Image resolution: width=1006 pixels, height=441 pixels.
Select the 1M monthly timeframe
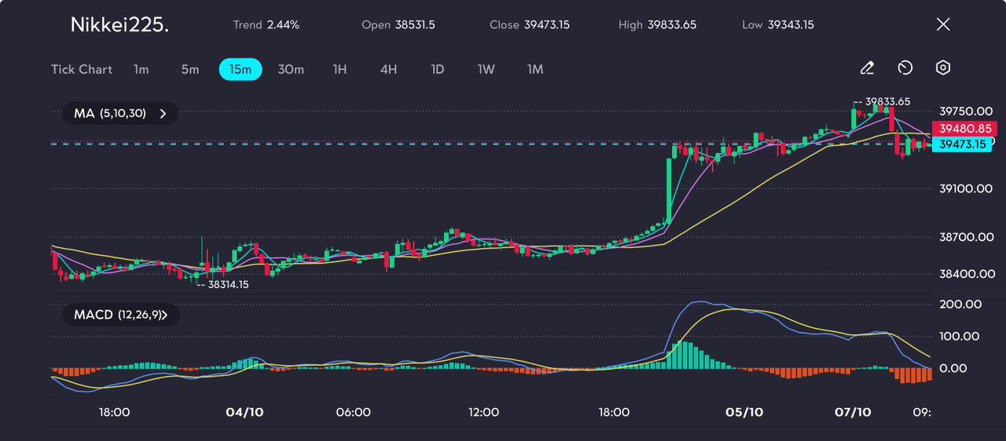535,69
